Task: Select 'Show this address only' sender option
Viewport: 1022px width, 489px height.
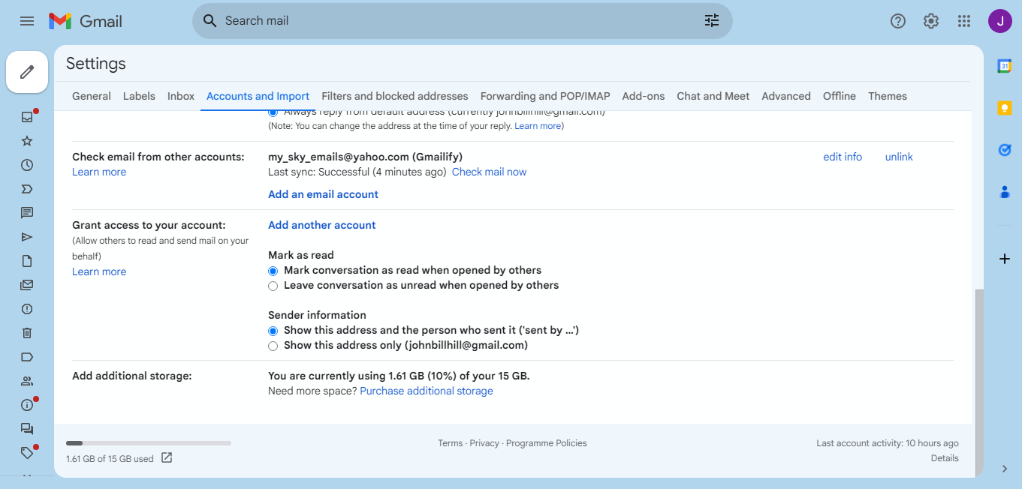Action: coord(273,346)
